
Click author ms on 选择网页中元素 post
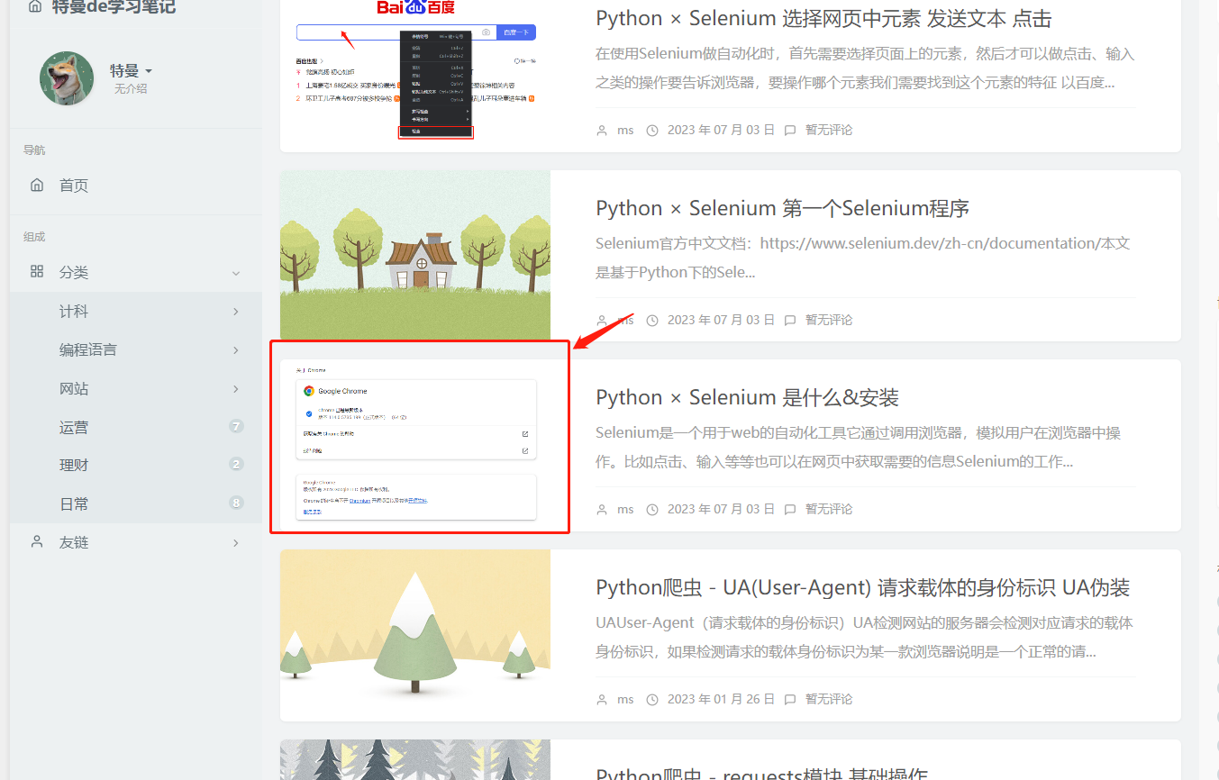coord(625,130)
